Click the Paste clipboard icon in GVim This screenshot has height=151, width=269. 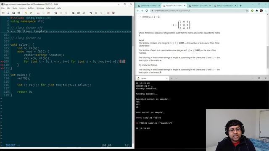[x=49, y=13]
